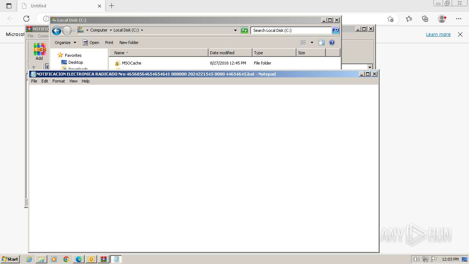The image size is (469, 264).
Task: Switch to WinRAR in the taskbar
Action: tap(104, 259)
